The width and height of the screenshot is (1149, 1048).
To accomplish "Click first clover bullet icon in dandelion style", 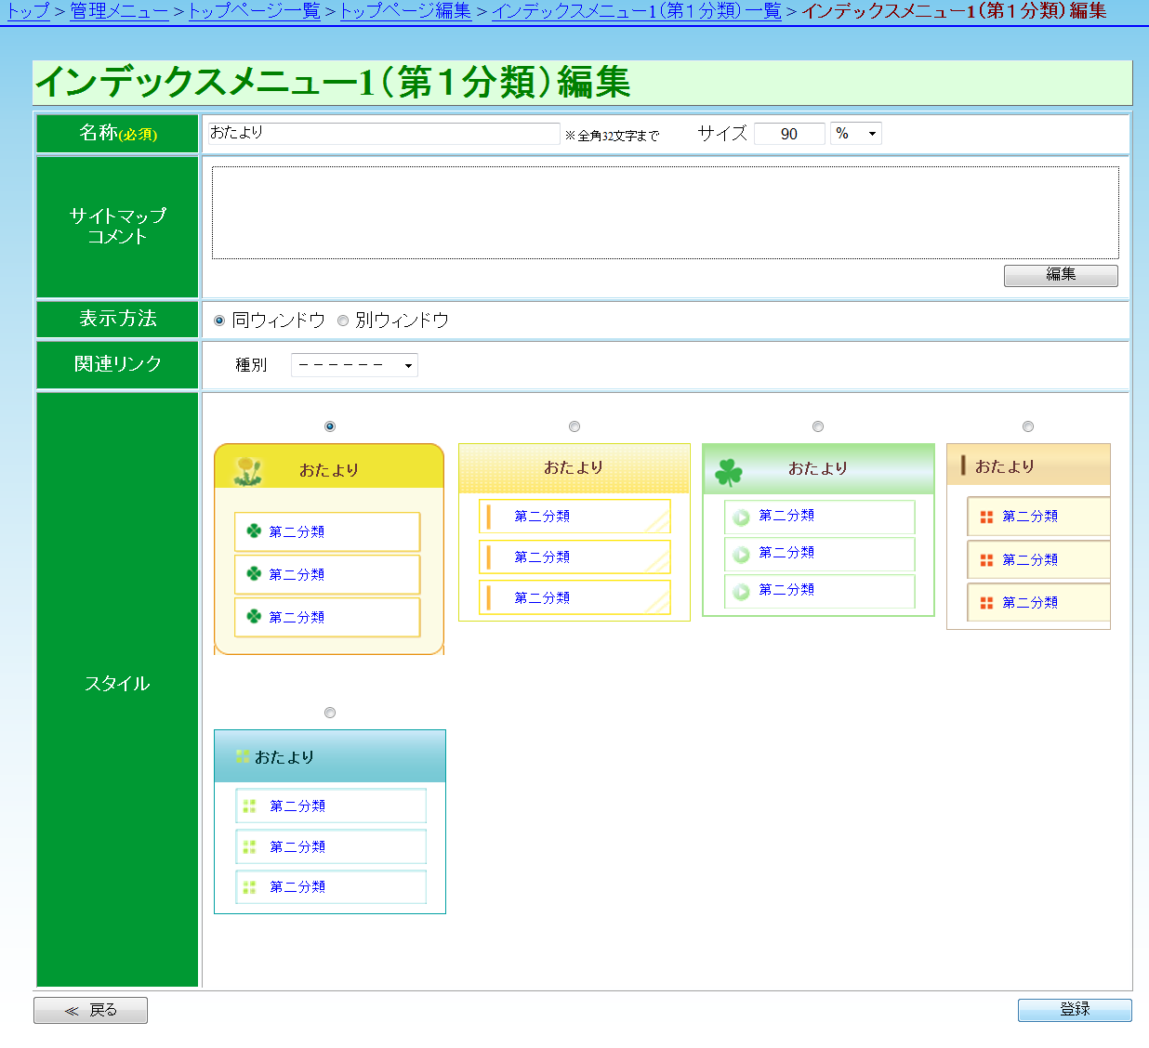I will (x=254, y=531).
